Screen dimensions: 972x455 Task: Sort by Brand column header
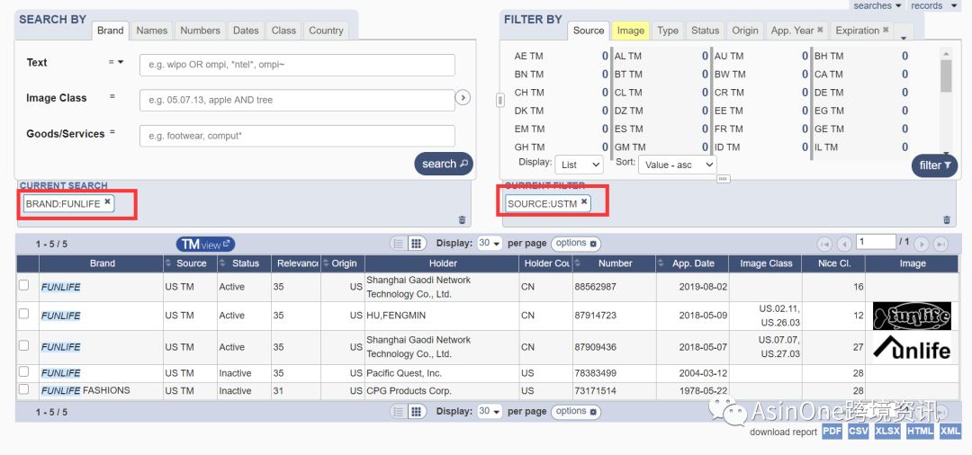point(103,263)
